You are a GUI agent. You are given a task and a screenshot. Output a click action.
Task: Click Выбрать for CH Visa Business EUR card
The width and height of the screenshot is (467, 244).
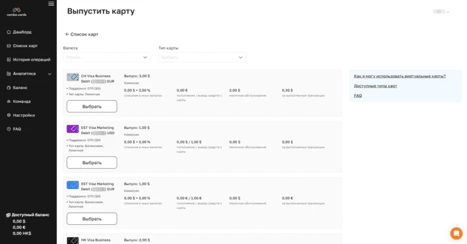click(x=91, y=107)
